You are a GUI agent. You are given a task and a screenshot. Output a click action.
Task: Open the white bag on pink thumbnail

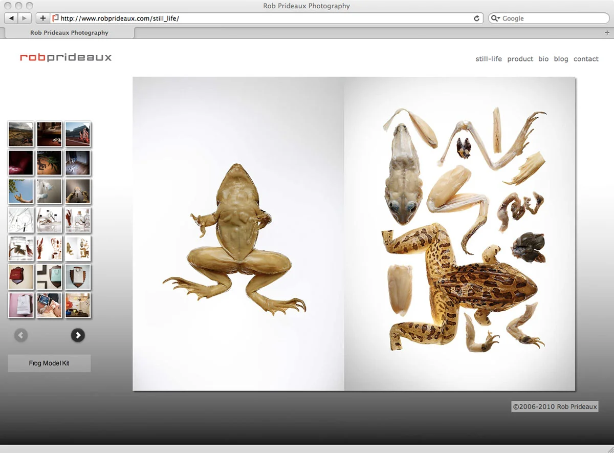tap(21, 305)
